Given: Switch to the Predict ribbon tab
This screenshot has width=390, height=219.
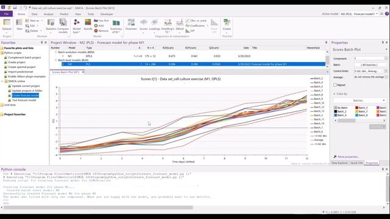Looking at the screenshot, I should (64, 14).
